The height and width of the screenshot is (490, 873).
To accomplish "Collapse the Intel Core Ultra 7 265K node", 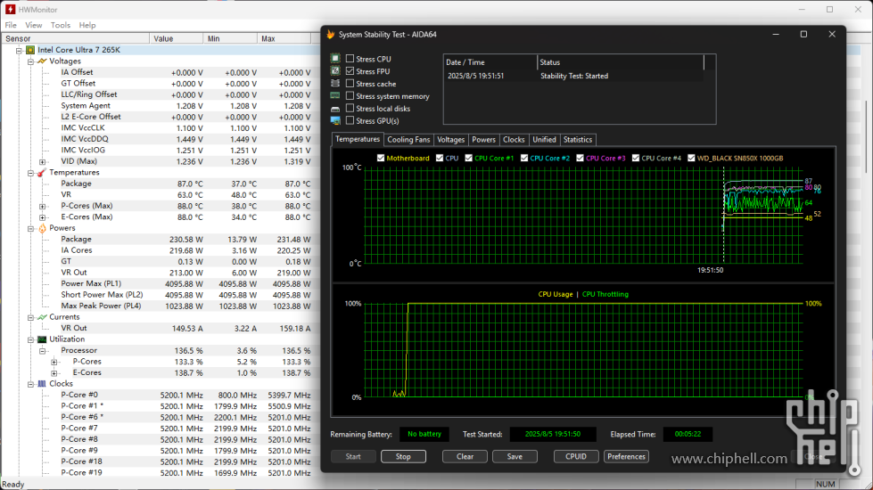I will [x=19, y=51].
